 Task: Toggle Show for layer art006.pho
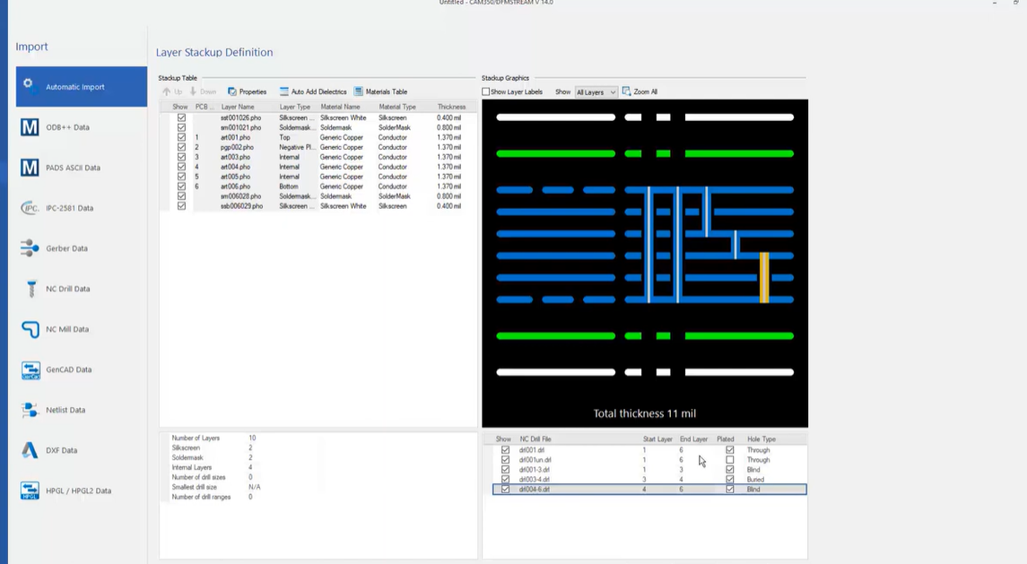(x=181, y=187)
